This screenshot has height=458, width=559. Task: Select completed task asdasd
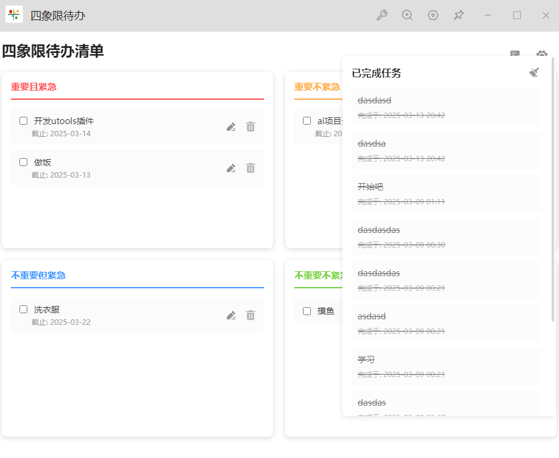446,323
